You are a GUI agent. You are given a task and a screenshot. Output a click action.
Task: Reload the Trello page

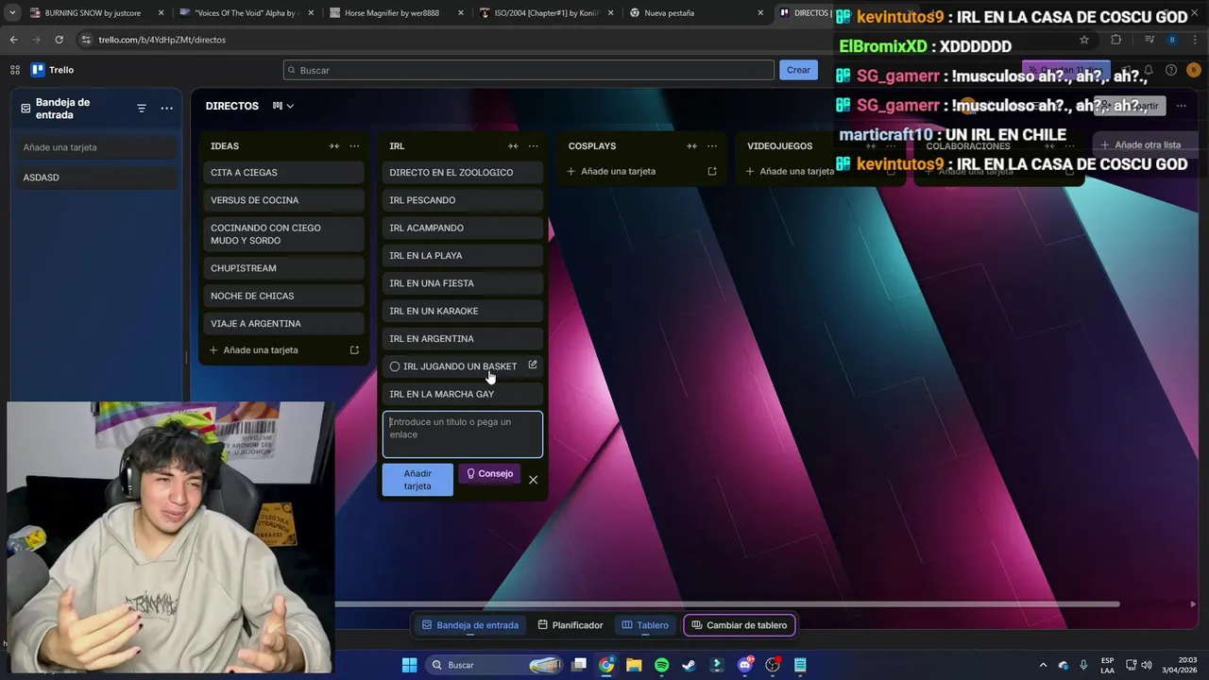coord(59,40)
